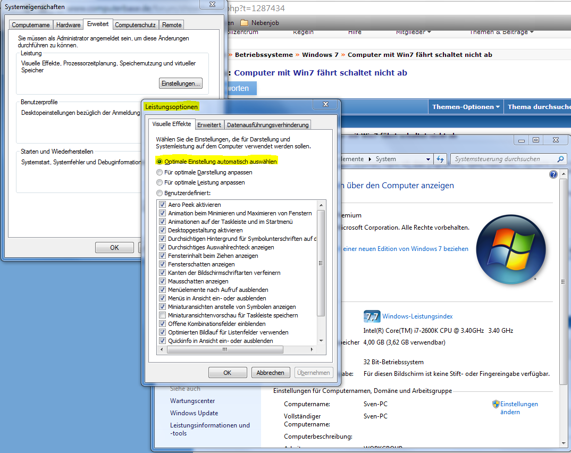The width and height of the screenshot is (571, 453).
Task: Open the Remote tab
Action: tap(172, 25)
